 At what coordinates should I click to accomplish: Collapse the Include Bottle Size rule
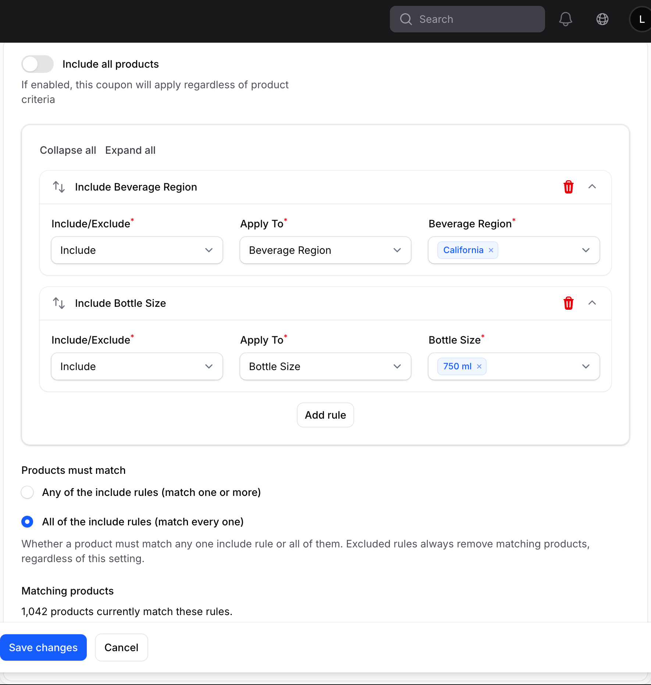click(592, 303)
